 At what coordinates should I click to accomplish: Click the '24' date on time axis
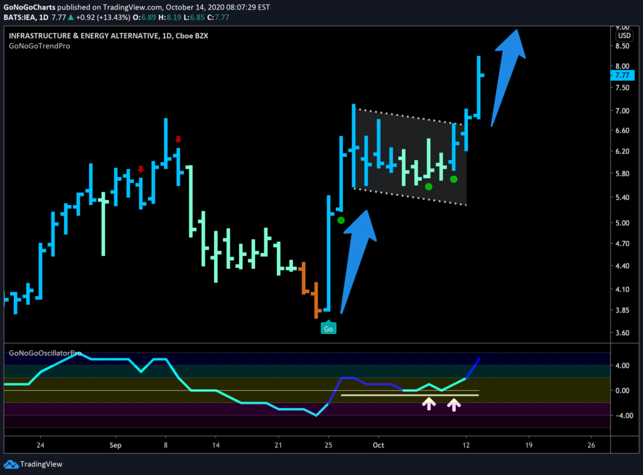(40, 445)
